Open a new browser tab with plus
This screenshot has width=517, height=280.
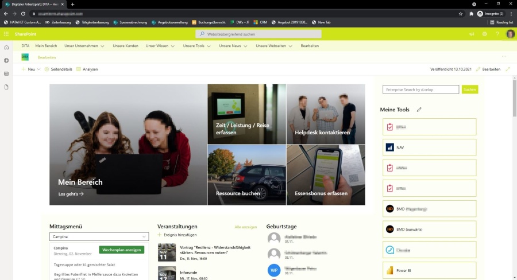[x=72, y=4]
